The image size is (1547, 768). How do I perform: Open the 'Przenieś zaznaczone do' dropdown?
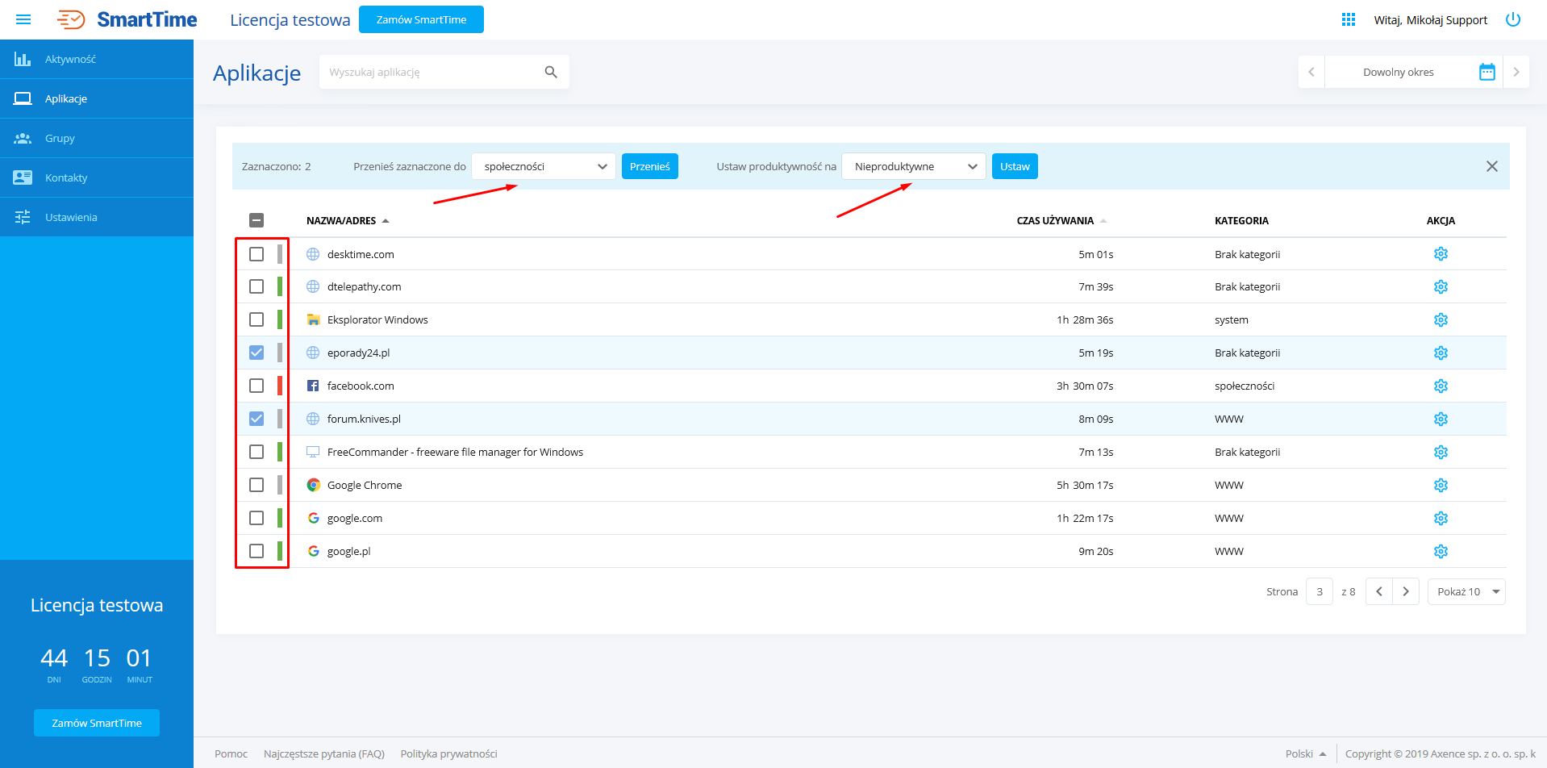(543, 166)
